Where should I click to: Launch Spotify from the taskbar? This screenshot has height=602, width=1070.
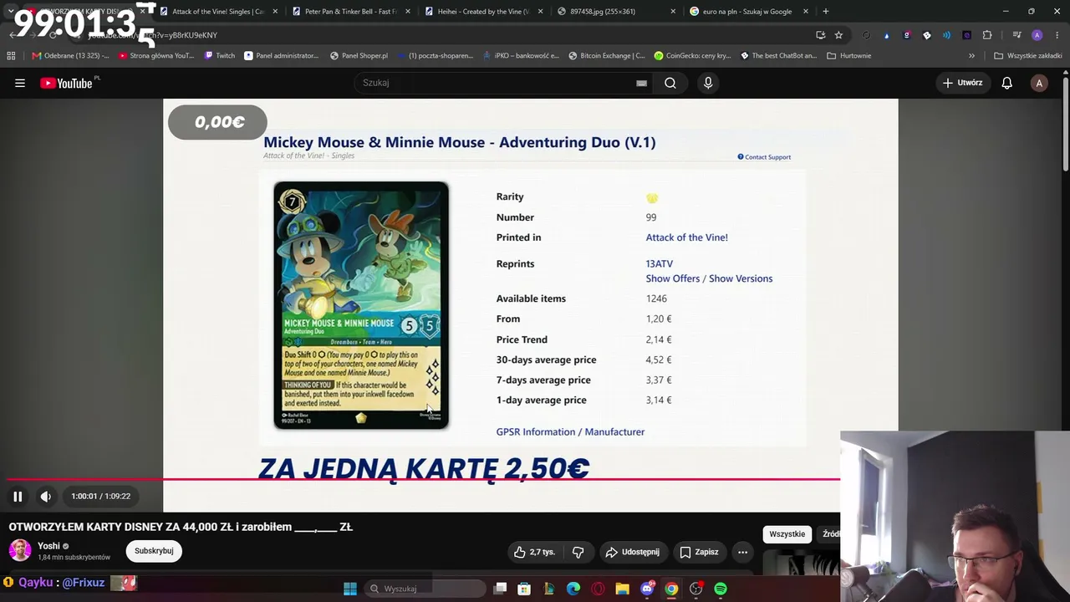[721, 589]
